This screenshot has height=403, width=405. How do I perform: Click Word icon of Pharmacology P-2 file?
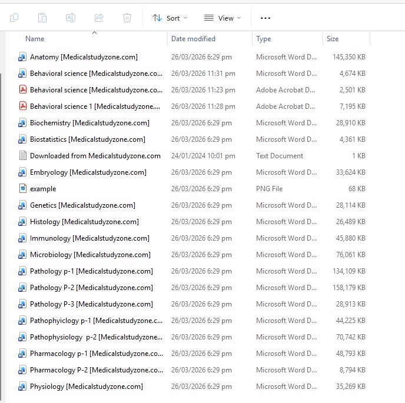(22, 370)
